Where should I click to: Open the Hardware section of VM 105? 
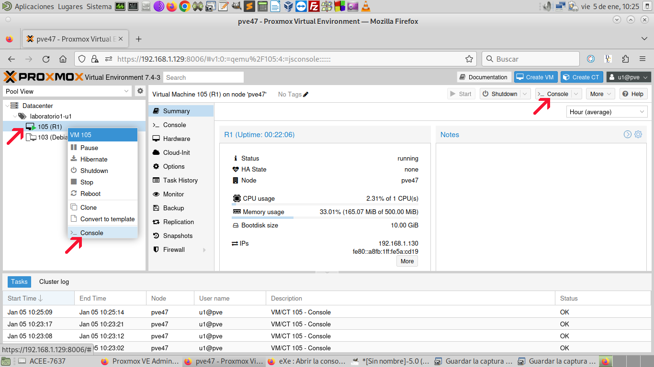tap(181, 139)
